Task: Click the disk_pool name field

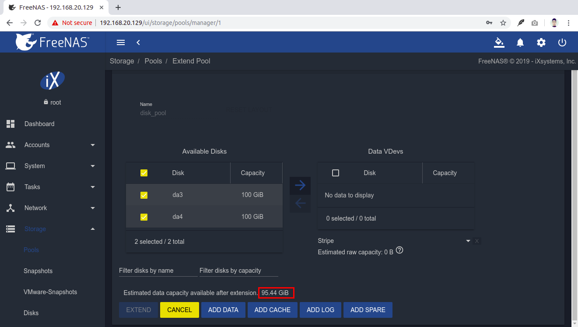Action: click(153, 113)
